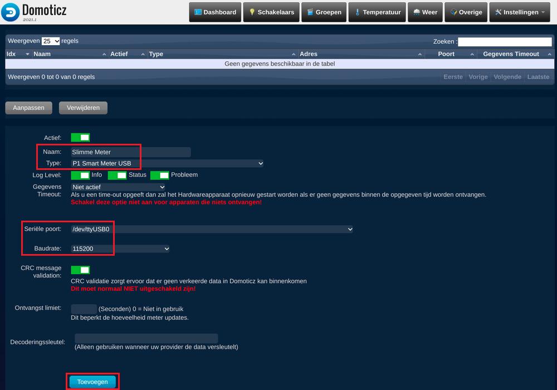Go to Laatste table page
The image size is (557, 390).
tap(538, 77)
